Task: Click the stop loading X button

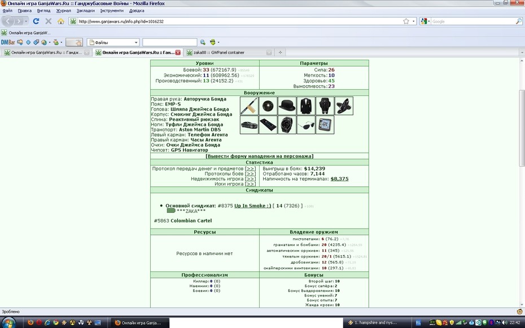Action: click(x=48, y=21)
